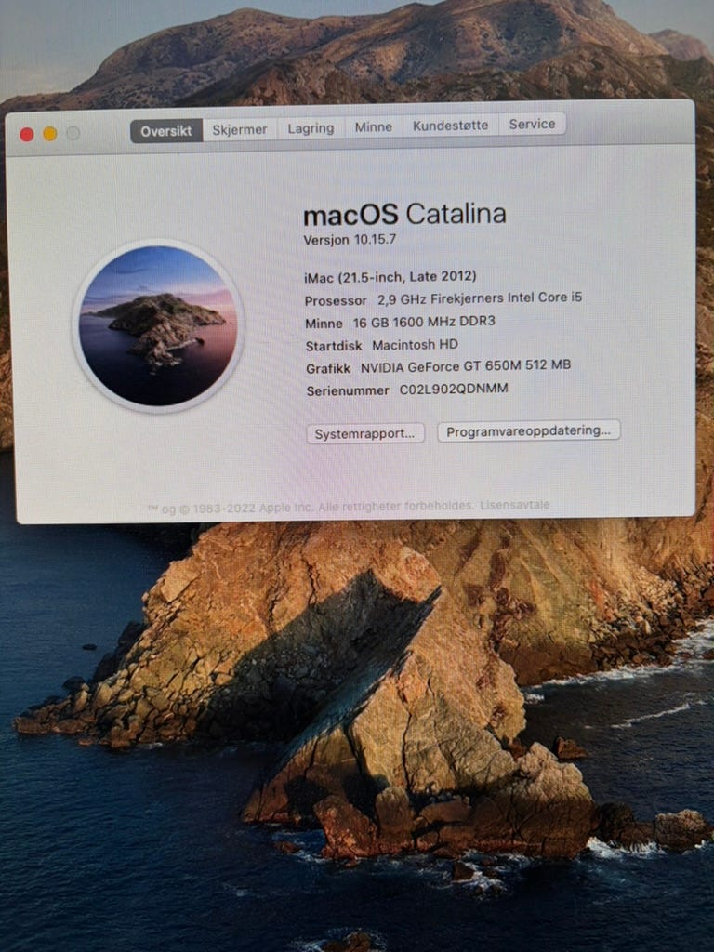Click the macOS Catalina island logo
The image size is (714, 952).
(158, 326)
